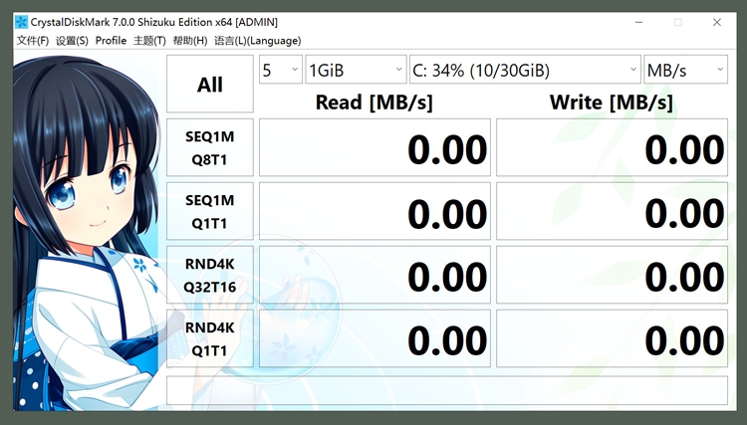Expand the 1GiB test size dropdown

355,70
